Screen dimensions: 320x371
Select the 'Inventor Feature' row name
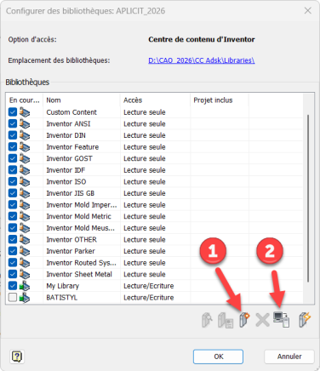72,147
